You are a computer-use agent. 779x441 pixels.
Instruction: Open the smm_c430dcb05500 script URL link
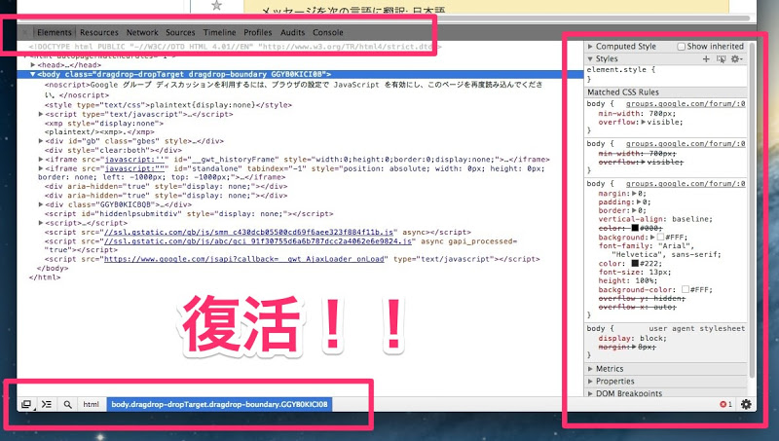pos(248,232)
